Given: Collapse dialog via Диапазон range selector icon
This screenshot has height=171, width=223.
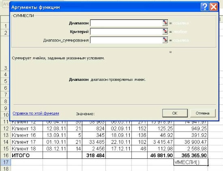Looking at the screenshot, I should pos(165,23).
